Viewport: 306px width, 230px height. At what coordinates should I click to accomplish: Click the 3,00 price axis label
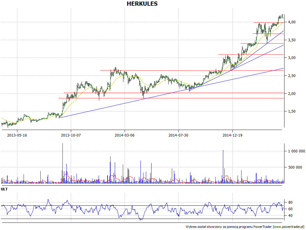click(x=291, y=58)
